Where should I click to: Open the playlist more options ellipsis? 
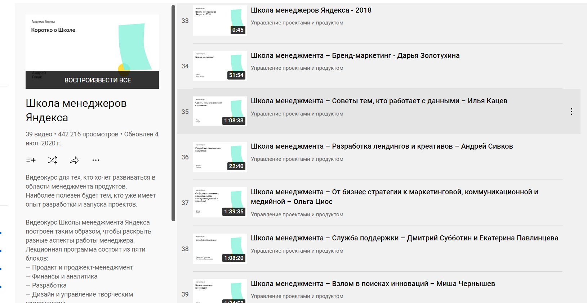(x=96, y=160)
